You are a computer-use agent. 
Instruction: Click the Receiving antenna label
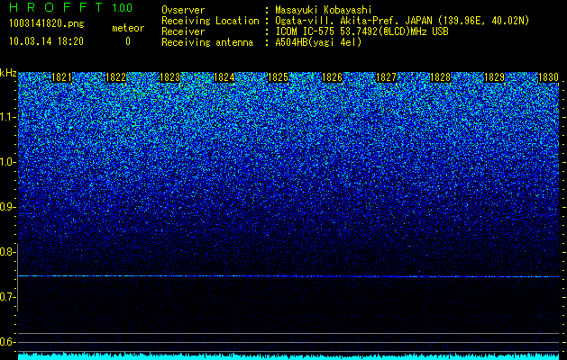207,42
